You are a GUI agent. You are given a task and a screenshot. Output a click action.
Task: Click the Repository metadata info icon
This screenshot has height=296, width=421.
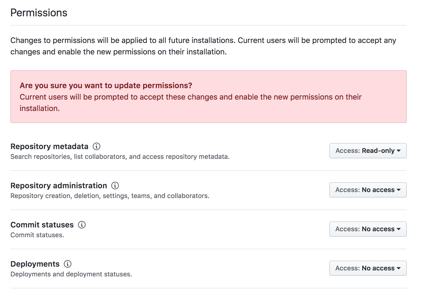point(96,146)
